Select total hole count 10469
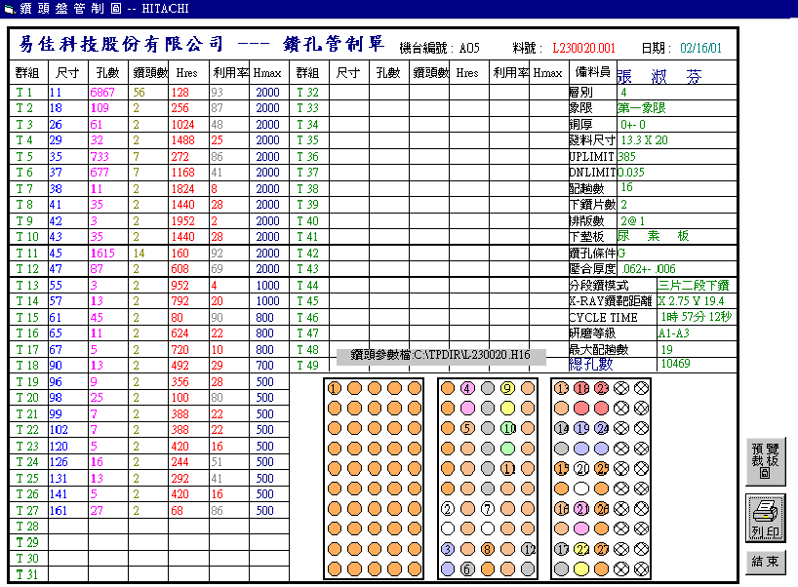 [675, 364]
